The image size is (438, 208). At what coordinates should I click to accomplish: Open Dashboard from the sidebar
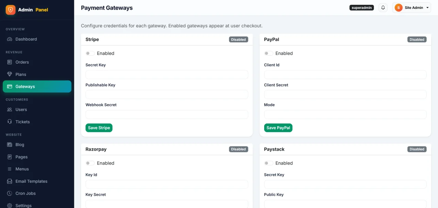37,39
